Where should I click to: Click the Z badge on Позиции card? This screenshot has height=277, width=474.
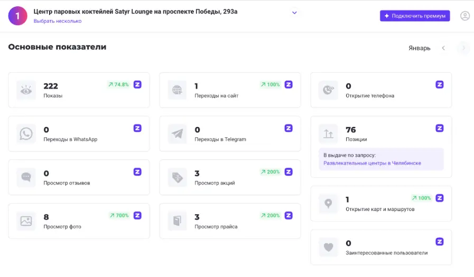pyautogui.click(x=440, y=128)
